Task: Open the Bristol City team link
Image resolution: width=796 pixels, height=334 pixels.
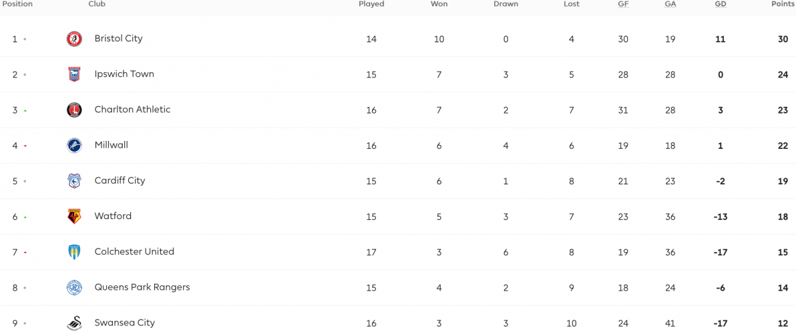Action: 118,39
